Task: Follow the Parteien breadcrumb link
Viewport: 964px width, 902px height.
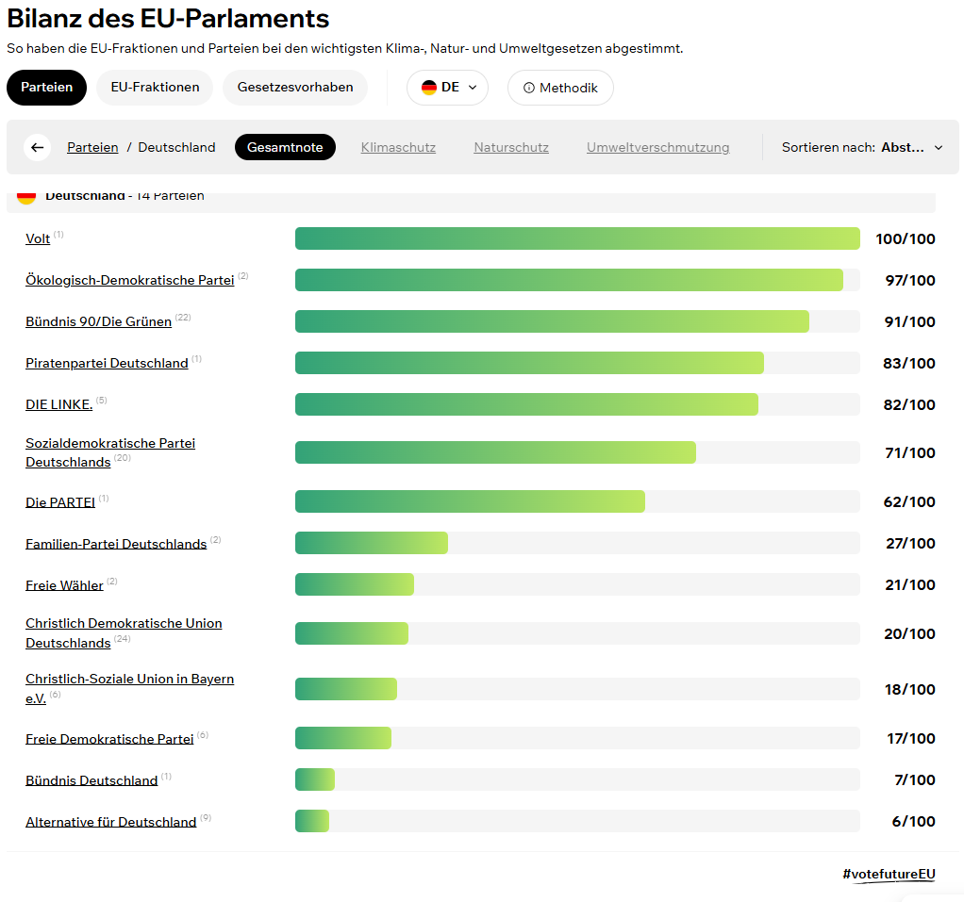Action: tap(92, 147)
